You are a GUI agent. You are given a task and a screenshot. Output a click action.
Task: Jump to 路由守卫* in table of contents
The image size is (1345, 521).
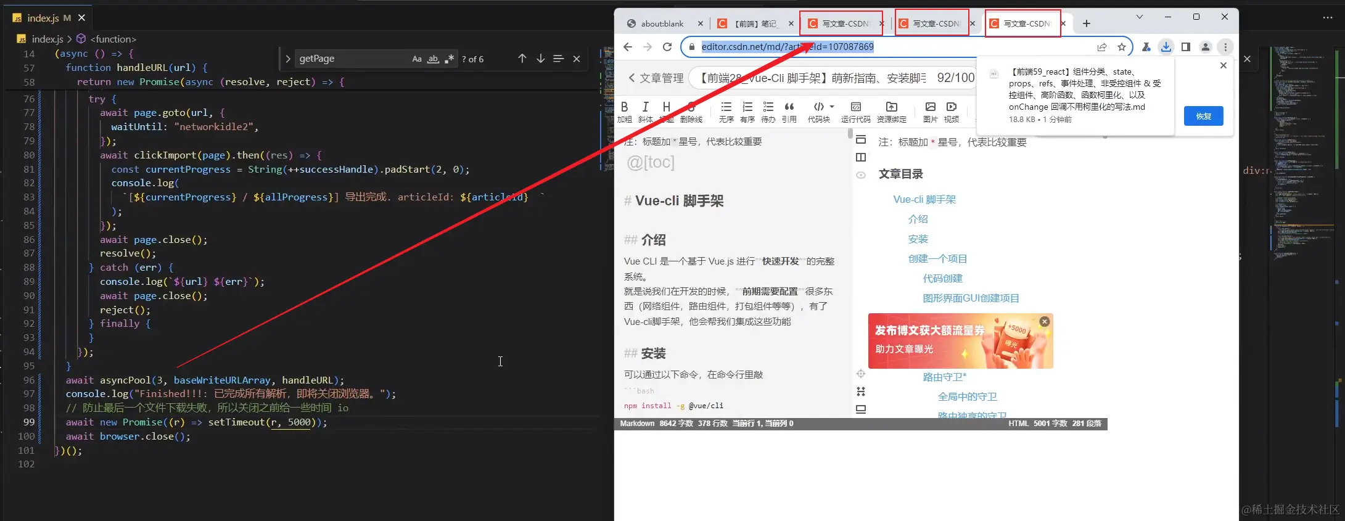(945, 377)
